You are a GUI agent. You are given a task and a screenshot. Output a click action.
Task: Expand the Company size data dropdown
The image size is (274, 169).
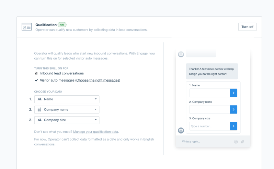pos(67,120)
